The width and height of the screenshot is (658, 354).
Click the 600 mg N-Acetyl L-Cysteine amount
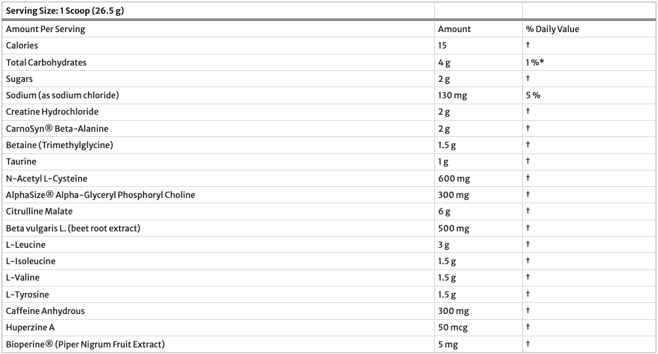453,178
